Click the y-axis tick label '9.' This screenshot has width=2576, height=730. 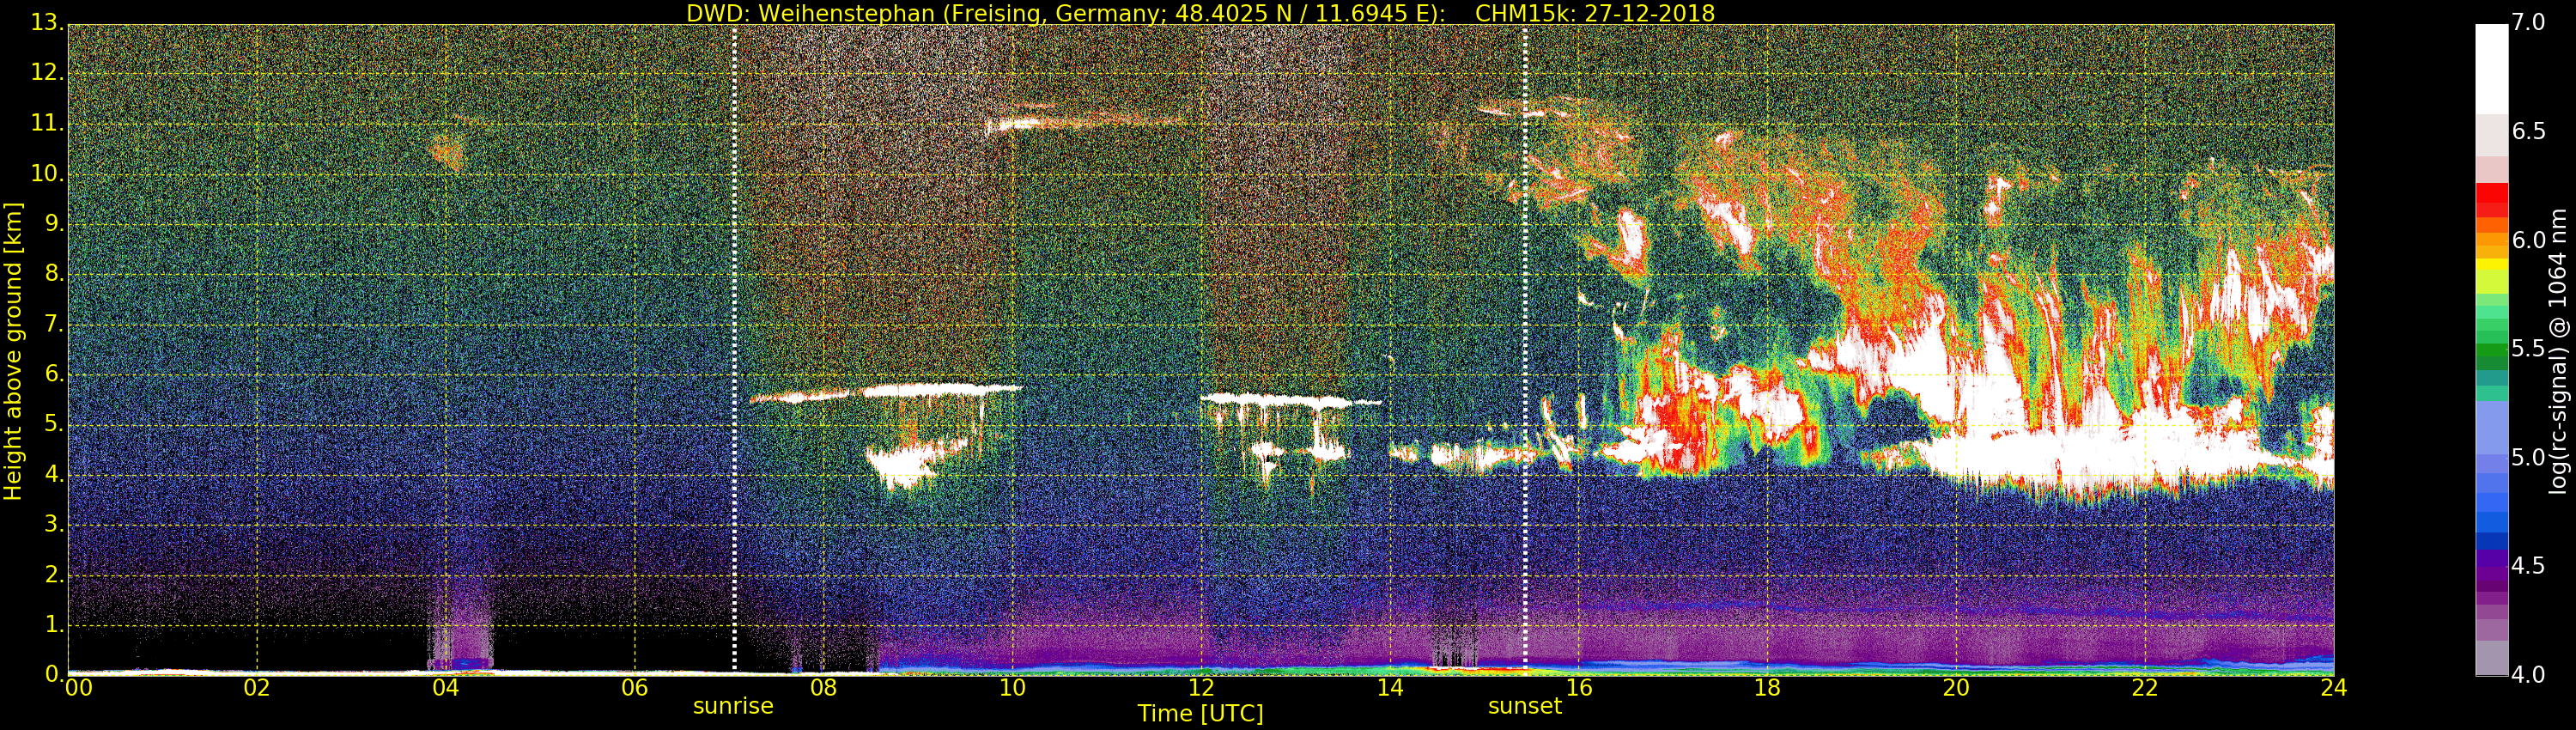[54, 223]
